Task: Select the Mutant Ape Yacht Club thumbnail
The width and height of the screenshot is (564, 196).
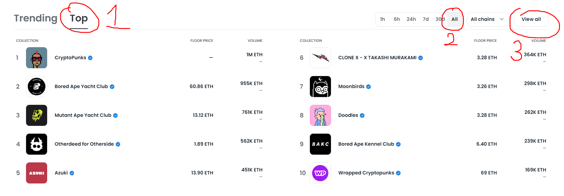Action: click(37, 115)
